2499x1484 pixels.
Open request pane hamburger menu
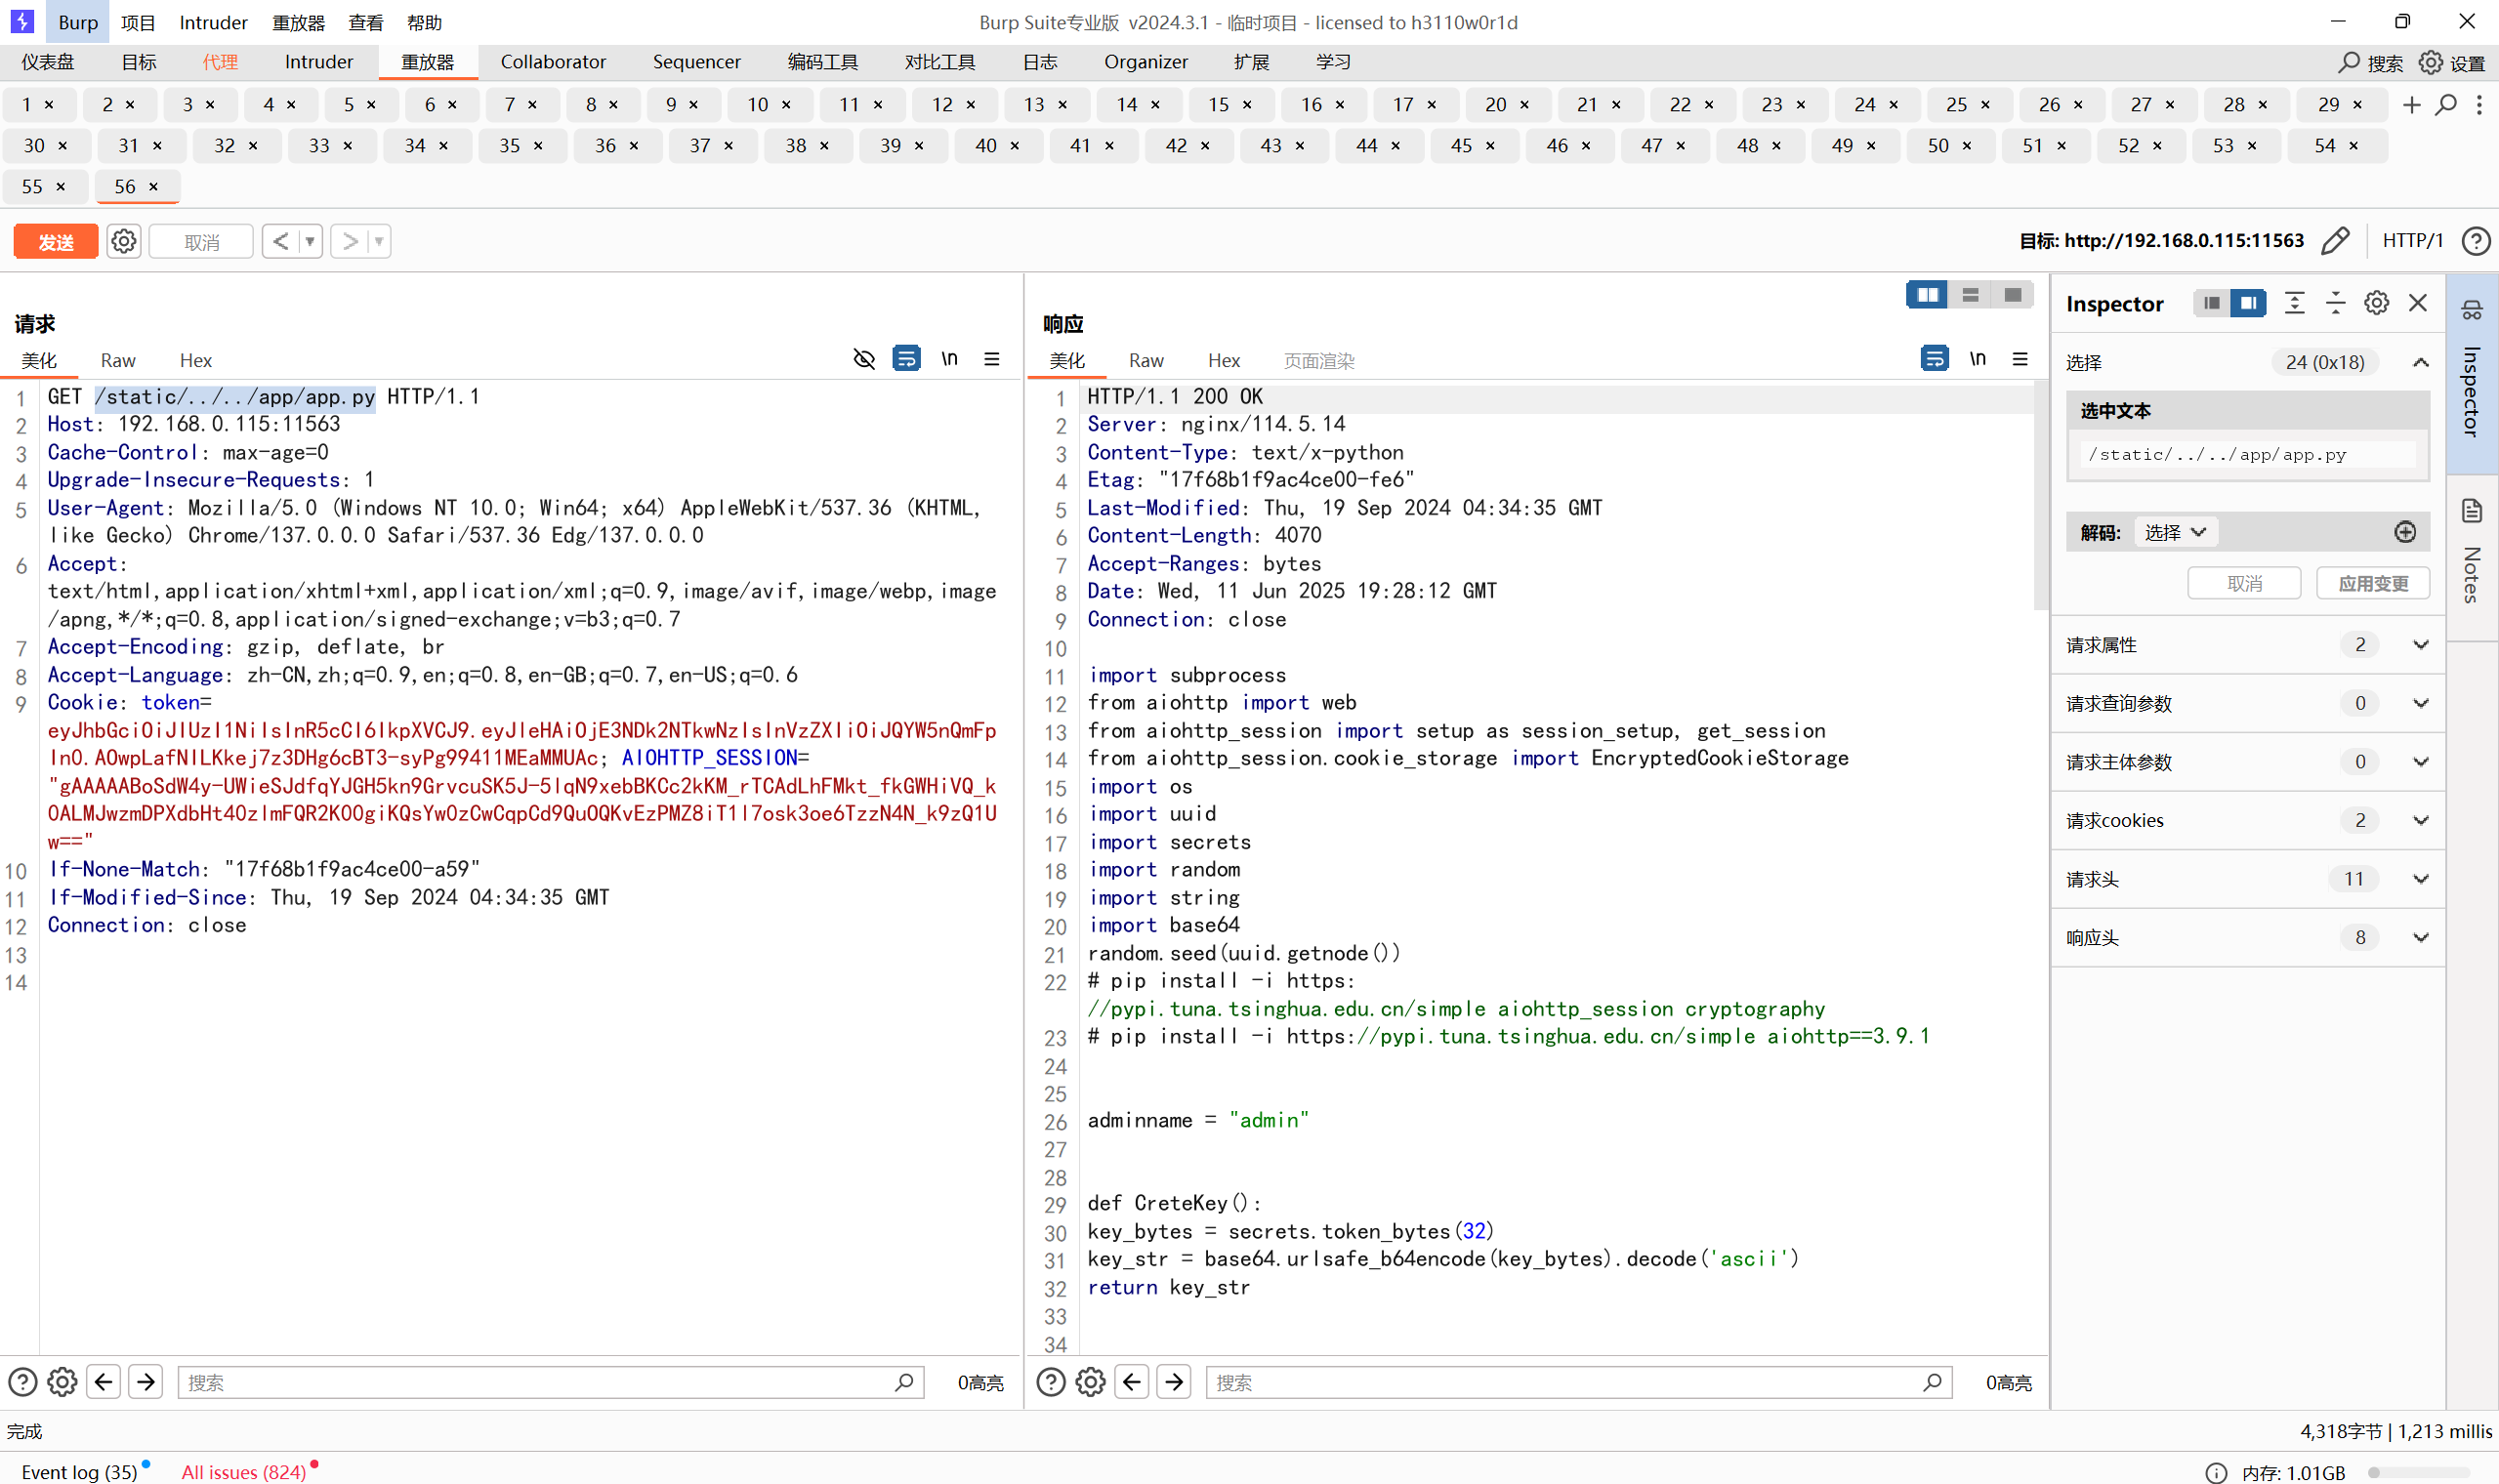coord(991,359)
